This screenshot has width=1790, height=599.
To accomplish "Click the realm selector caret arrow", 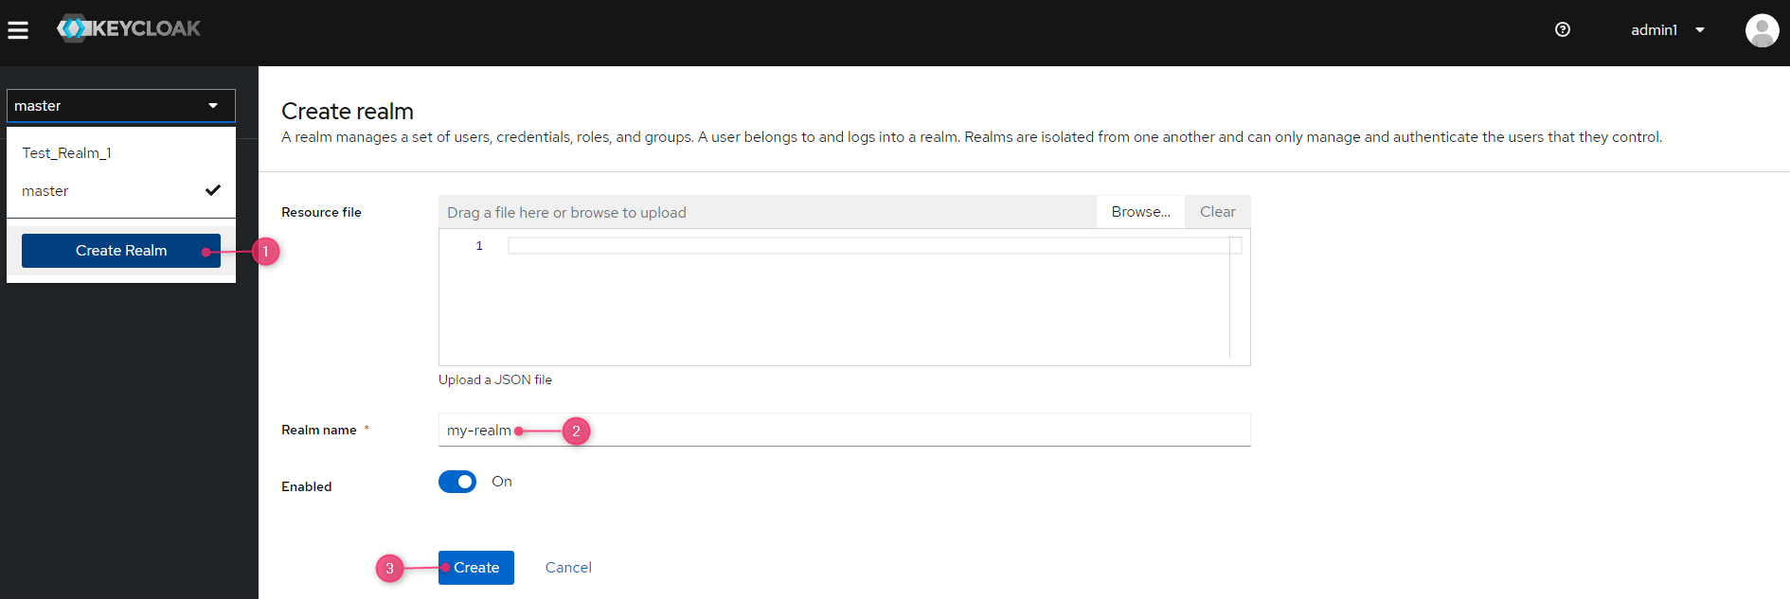I will (x=213, y=106).
